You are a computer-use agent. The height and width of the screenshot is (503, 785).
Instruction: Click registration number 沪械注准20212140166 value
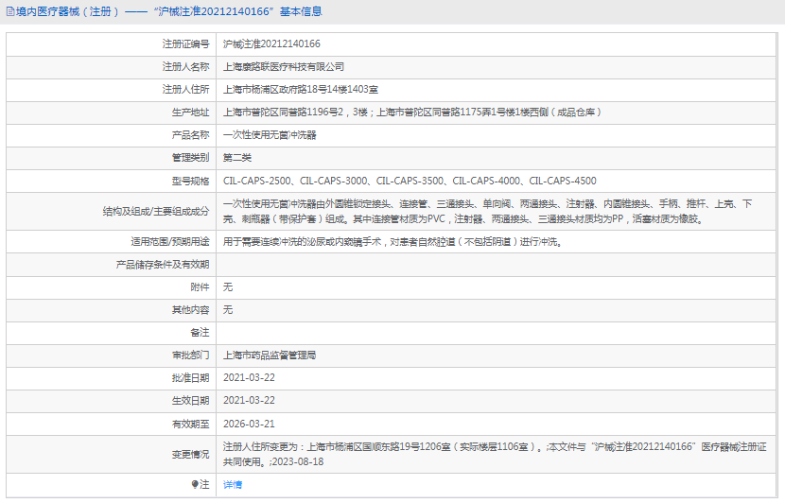pyautogui.click(x=271, y=44)
